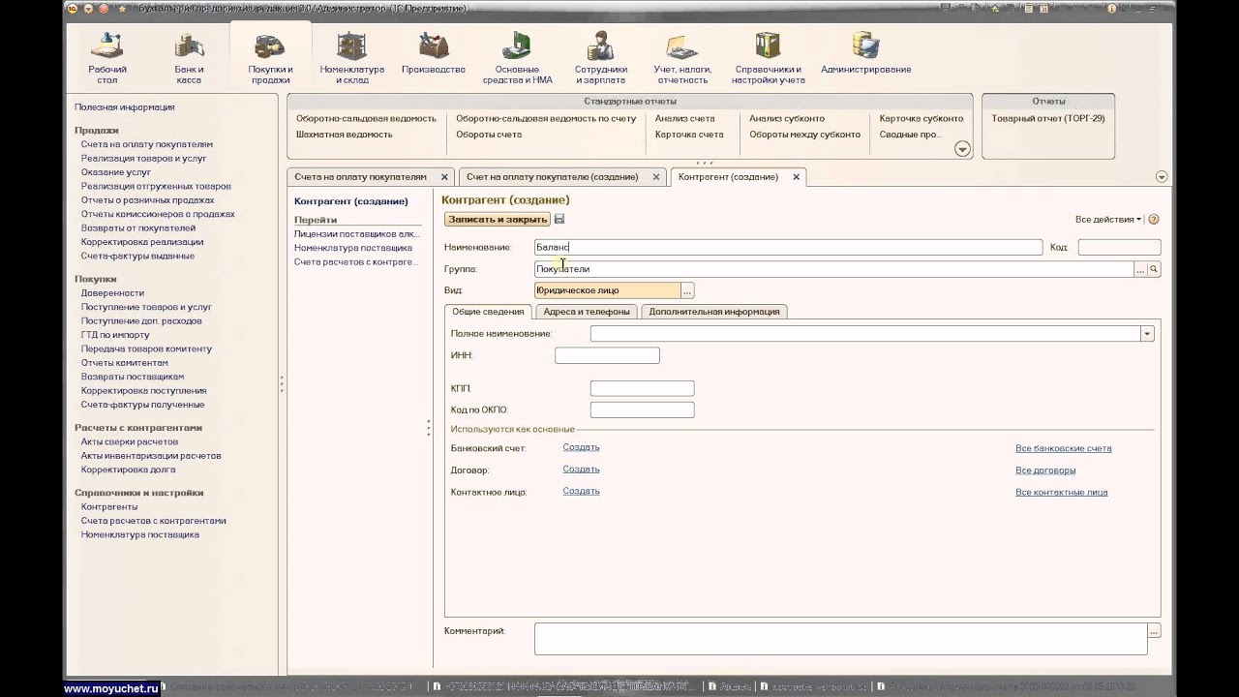Open the Обороты между субконто report
This screenshot has height=697, width=1239.
[804, 135]
